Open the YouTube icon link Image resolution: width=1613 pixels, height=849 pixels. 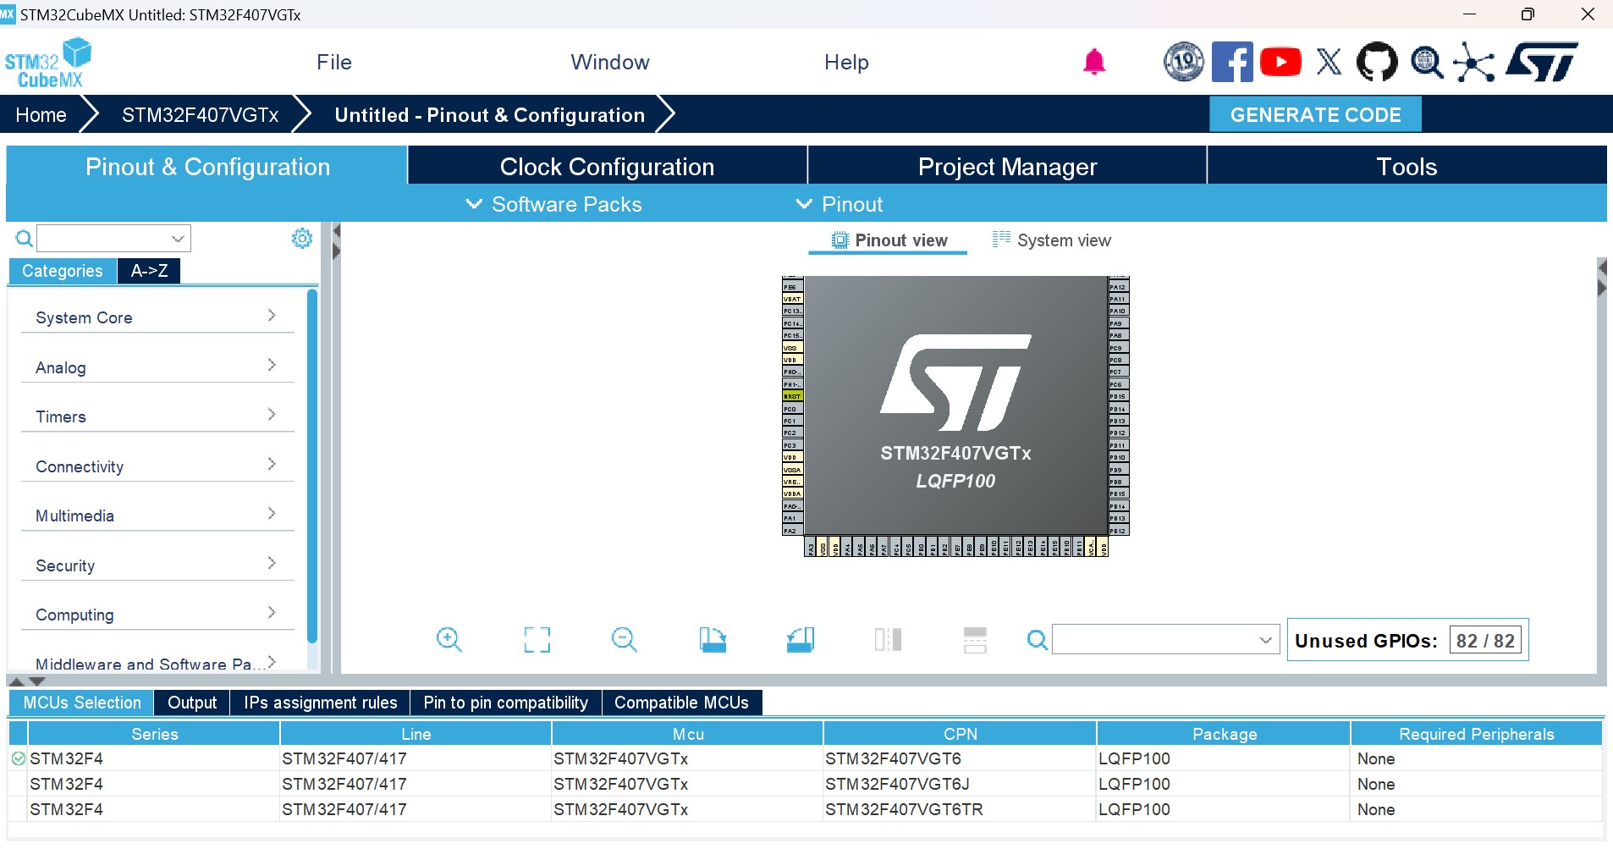[x=1280, y=62]
